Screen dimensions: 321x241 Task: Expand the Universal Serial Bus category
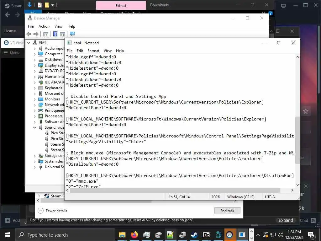click(34, 167)
